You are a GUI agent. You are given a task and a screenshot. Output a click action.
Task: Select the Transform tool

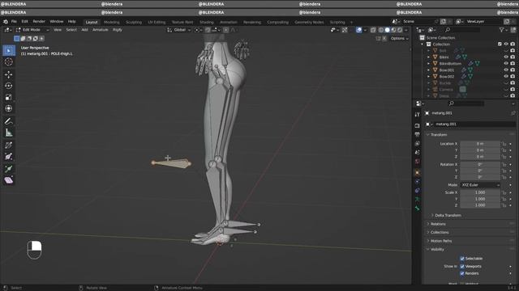pyautogui.click(x=9, y=108)
